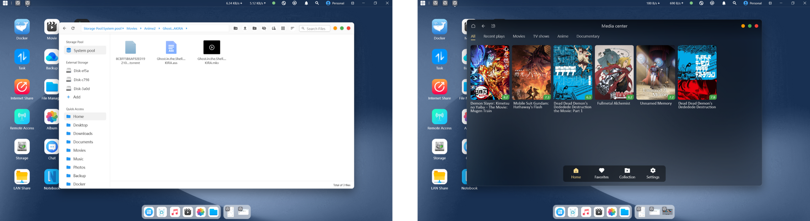Open Favorites with the heart icon
Screen dimensions: 810x221
(602, 173)
